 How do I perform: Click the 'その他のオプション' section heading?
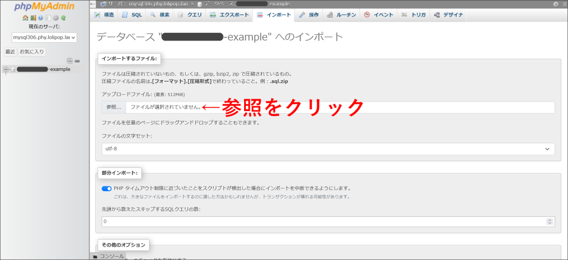[x=124, y=245]
